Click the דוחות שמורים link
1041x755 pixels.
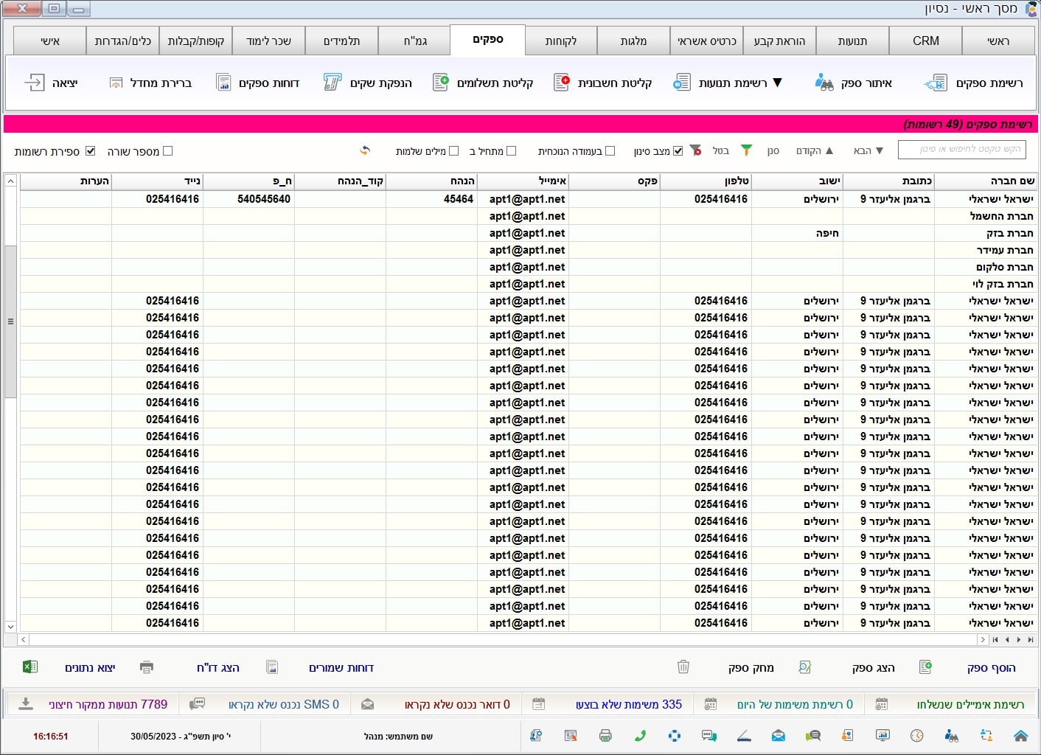pos(341,668)
